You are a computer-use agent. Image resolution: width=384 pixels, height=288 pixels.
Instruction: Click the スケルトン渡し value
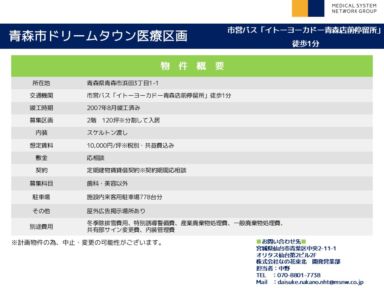[107, 133]
